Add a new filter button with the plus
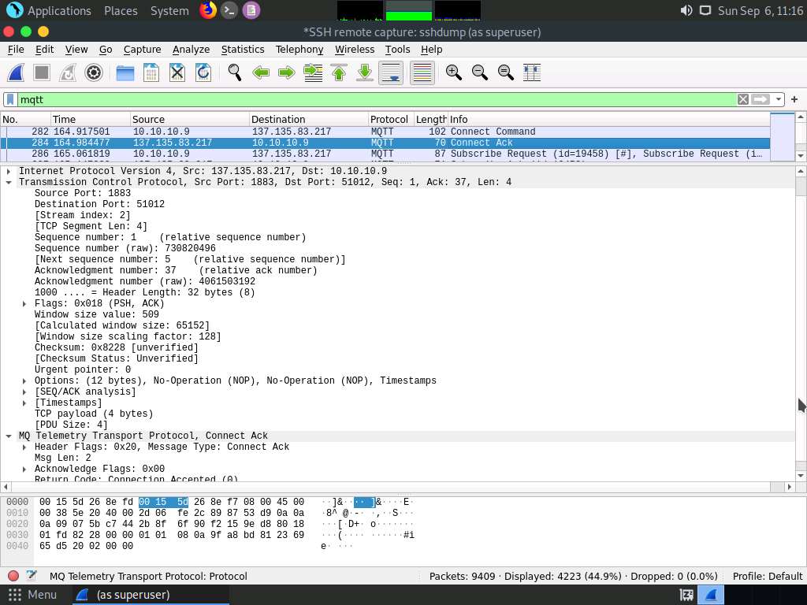807x605 pixels. point(794,99)
